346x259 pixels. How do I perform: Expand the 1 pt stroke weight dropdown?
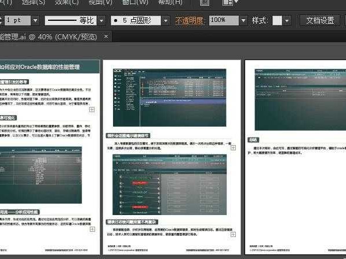pyautogui.click(x=35, y=20)
